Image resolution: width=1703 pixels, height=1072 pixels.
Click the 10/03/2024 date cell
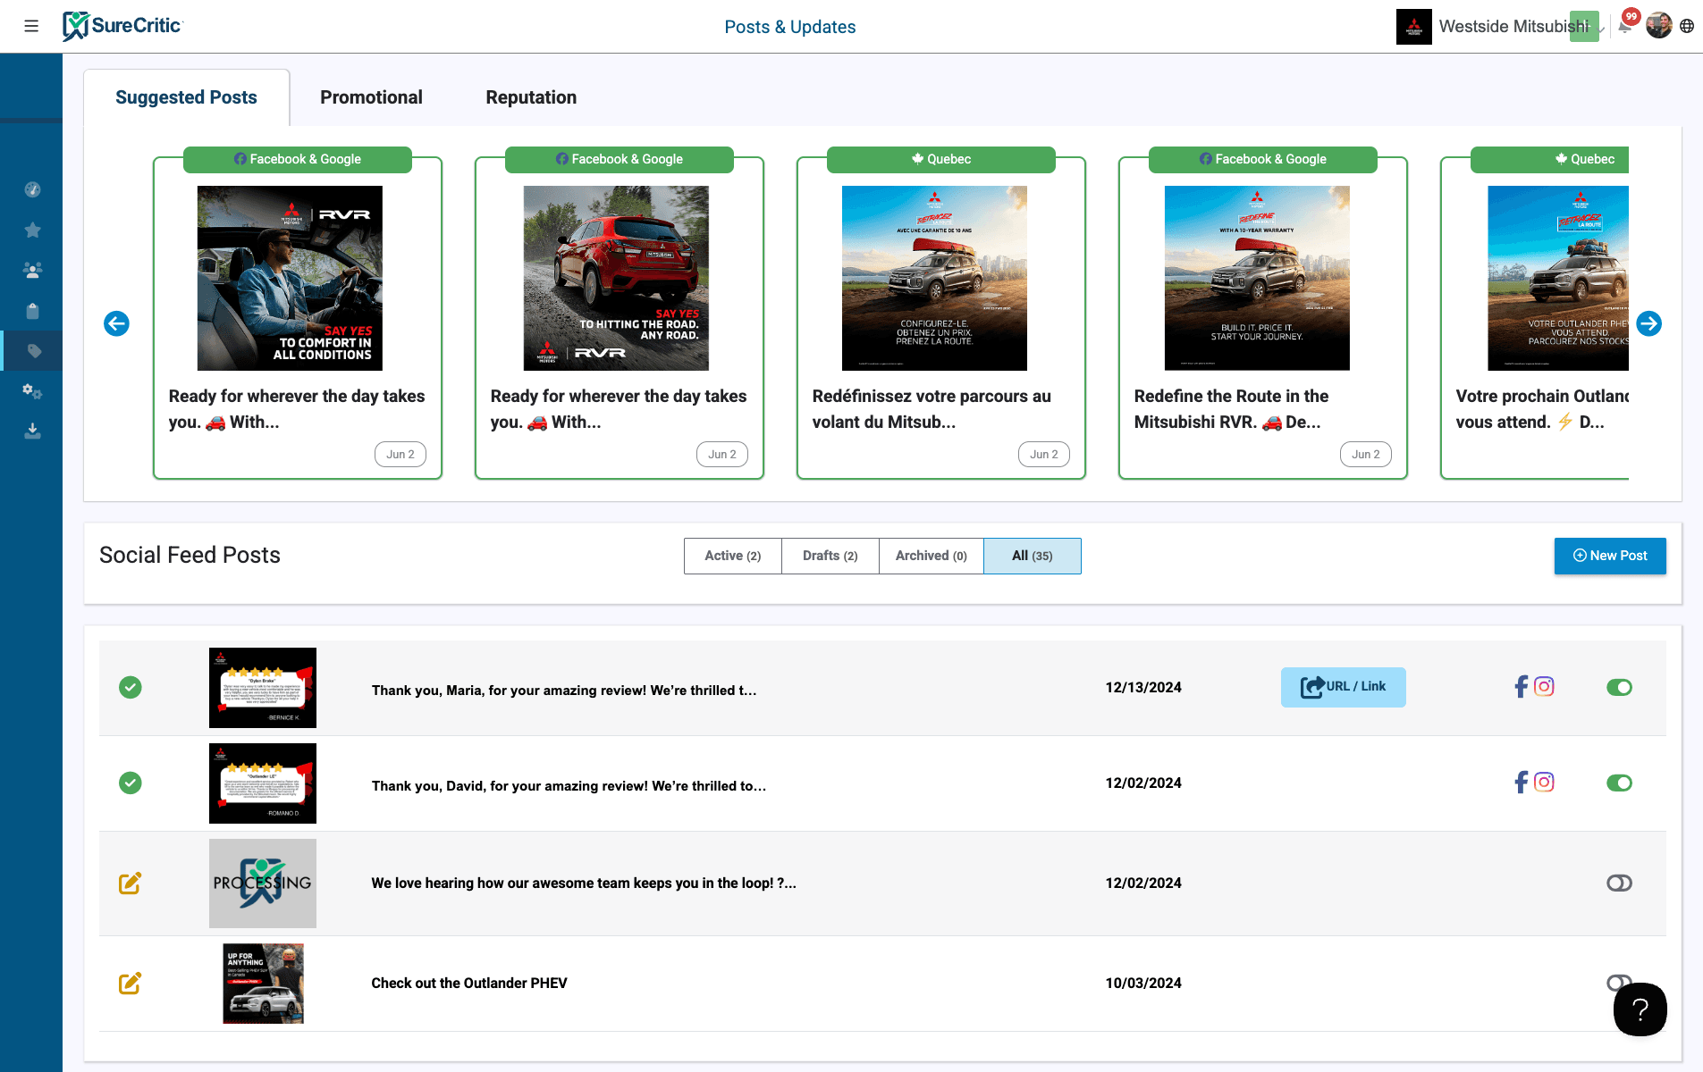tap(1143, 983)
